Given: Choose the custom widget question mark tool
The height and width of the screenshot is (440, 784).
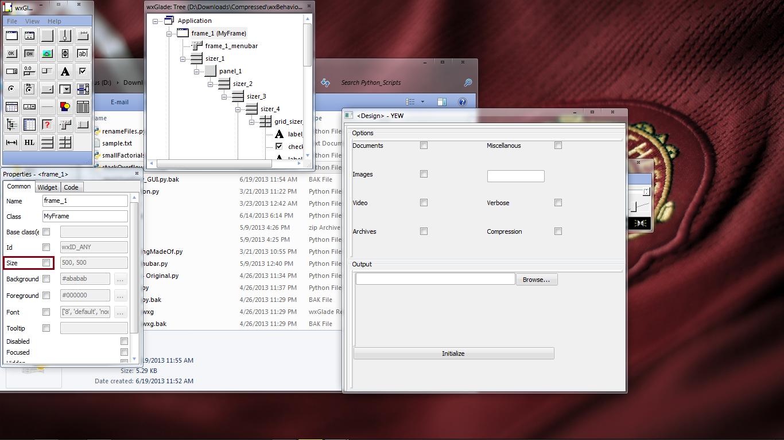Looking at the screenshot, I should click(x=47, y=124).
